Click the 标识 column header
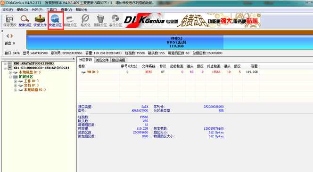This screenshot has height=172, width=313. (163, 66)
